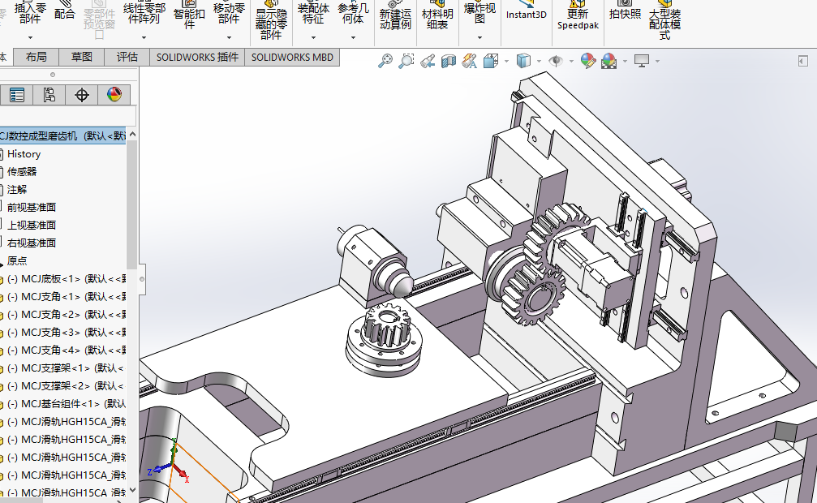817x503 pixels.
Task: Switch to the SOLIDWORKS MBD tab
Action: [292, 57]
